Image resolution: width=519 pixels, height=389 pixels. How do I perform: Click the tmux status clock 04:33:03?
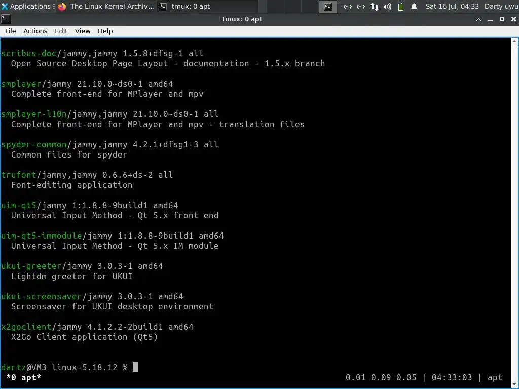tap(452, 378)
